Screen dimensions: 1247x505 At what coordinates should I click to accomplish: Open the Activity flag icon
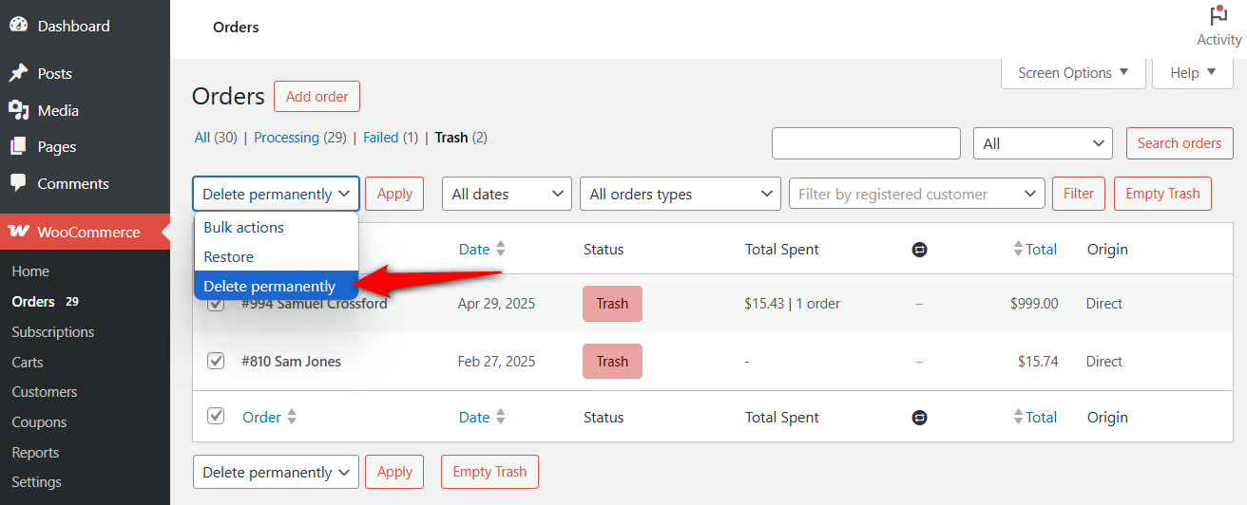(x=1218, y=16)
